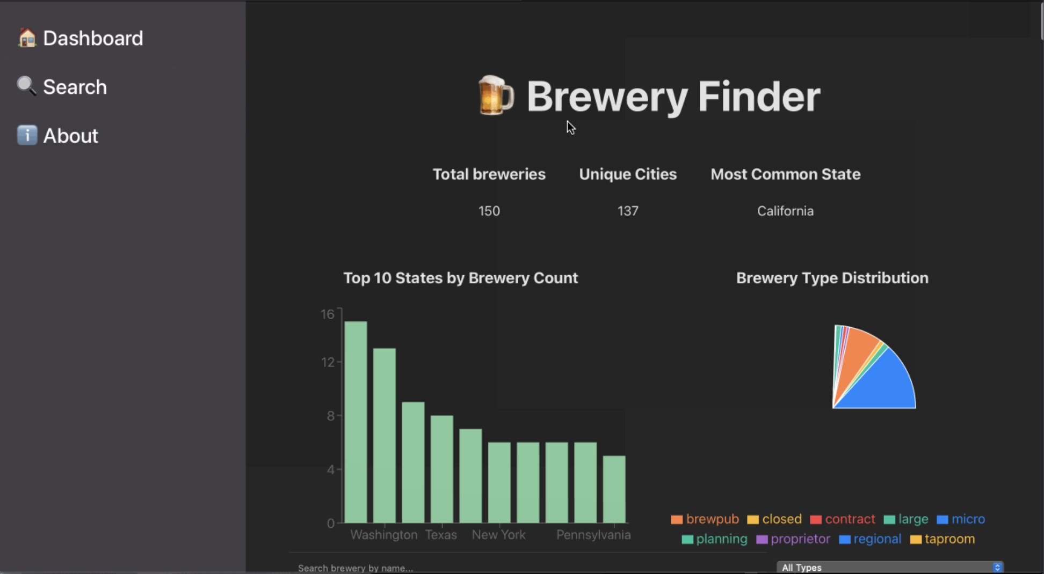Click the Search magnifying glass icon
The height and width of the screenshot is (574, 1044).
[27, 86]
